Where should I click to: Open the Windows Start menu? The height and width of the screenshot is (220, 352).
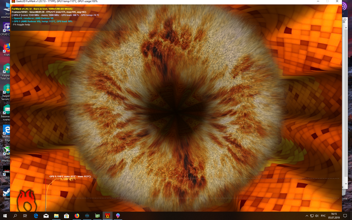point(5,216)
